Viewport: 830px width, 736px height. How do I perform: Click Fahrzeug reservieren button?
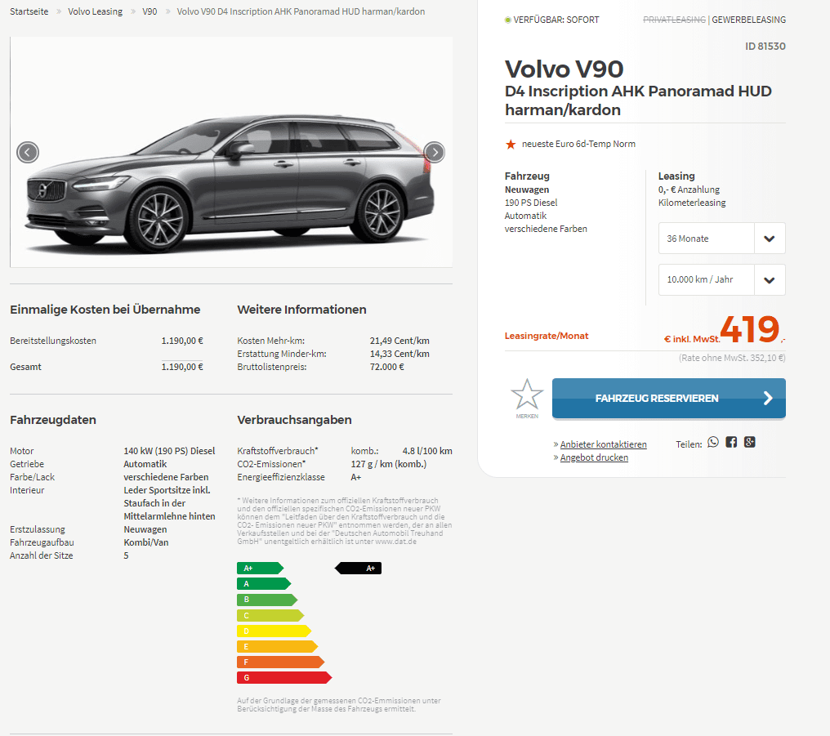coord(668,399)
